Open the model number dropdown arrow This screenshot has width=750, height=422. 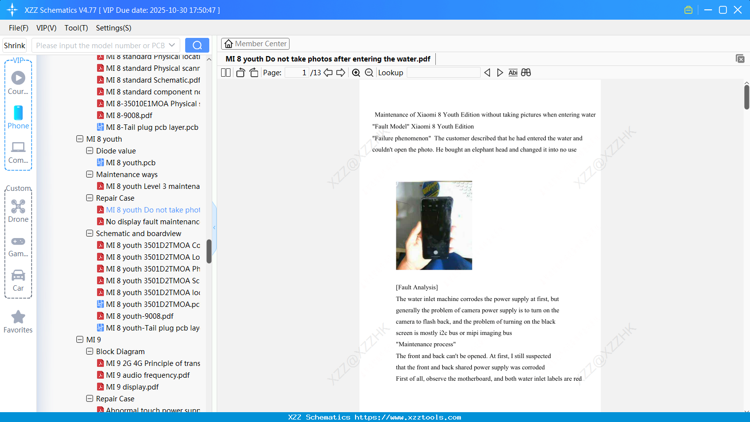click(x=172, y=45)
